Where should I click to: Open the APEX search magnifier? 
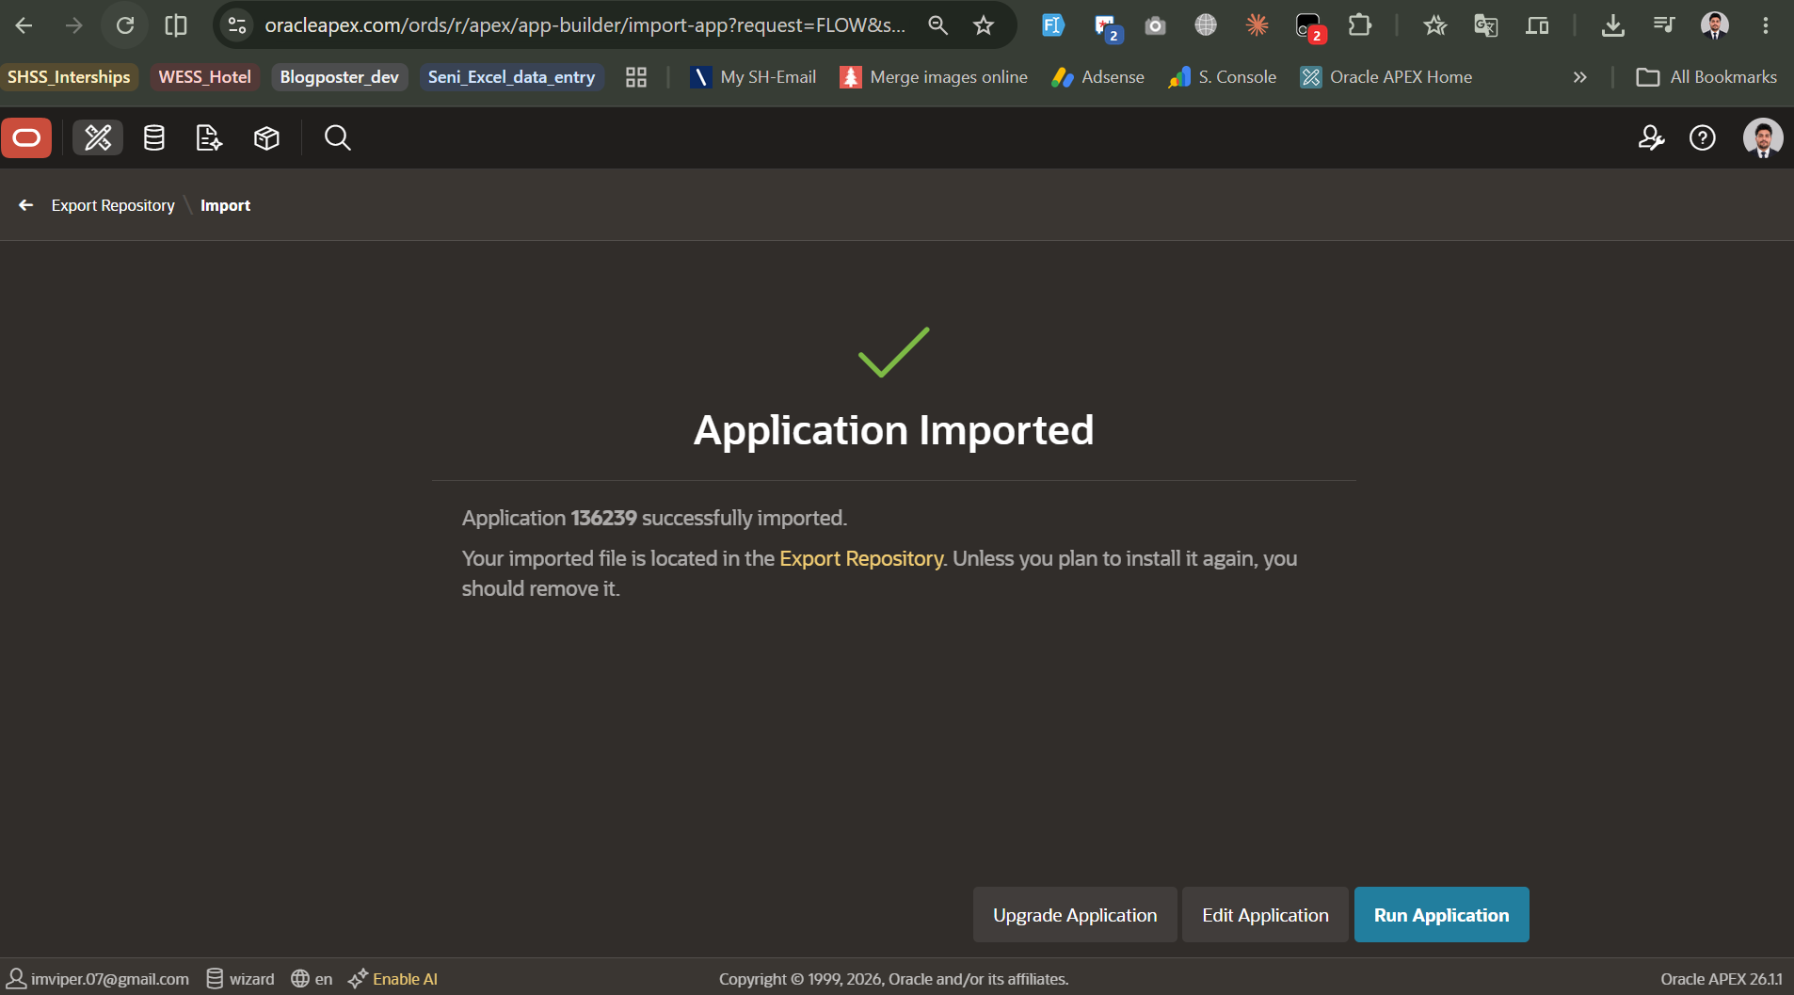[337, 138]
